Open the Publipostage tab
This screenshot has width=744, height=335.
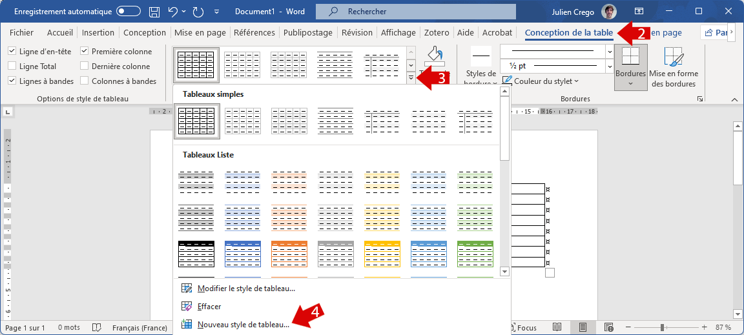(308, 33)
